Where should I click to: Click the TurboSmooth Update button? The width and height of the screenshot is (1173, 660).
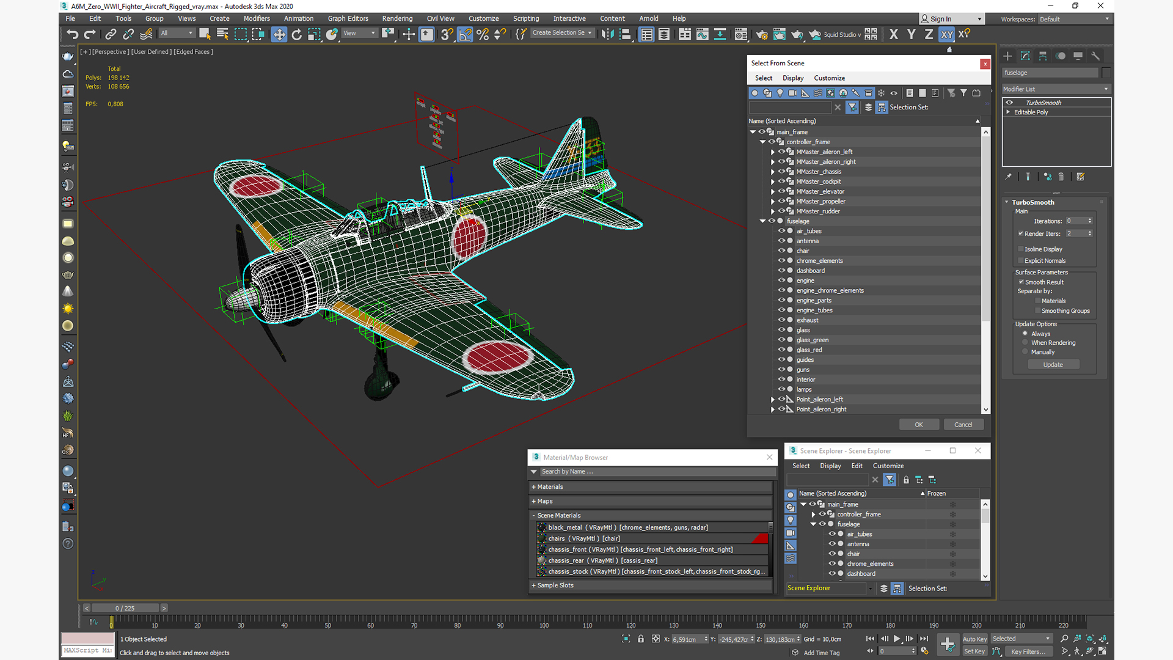click(1053, 365)
